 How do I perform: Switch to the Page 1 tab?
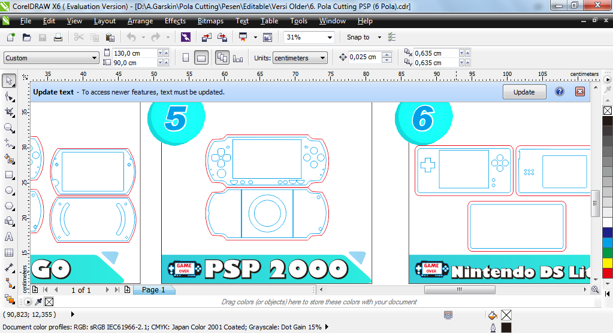click(153, 290)
